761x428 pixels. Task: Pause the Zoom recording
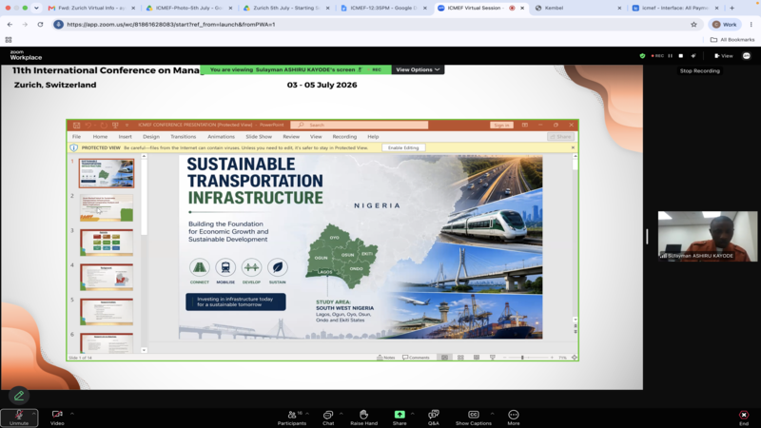(x=671, y=56)
